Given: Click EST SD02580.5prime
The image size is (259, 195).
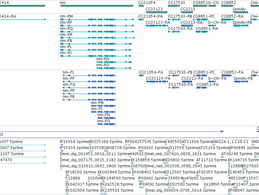Looking at the screenshot, I should [183, 184].
